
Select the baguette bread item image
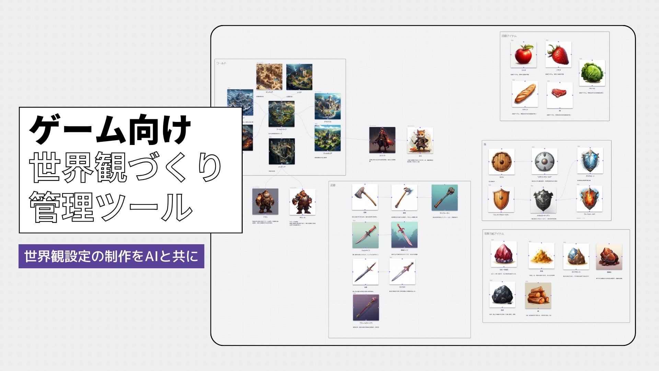pyautogui.click(x=524, y=94)
